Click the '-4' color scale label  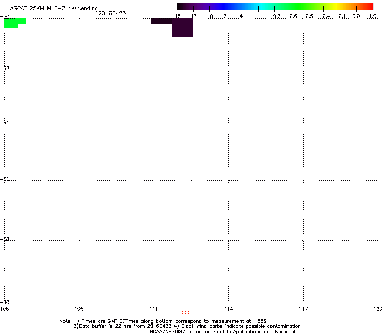click(240, 16)
